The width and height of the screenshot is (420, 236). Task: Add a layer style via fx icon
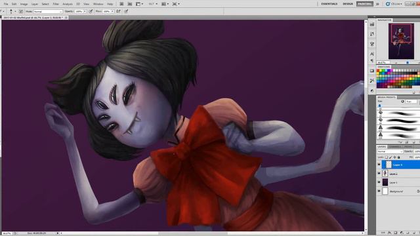[390, 233]
